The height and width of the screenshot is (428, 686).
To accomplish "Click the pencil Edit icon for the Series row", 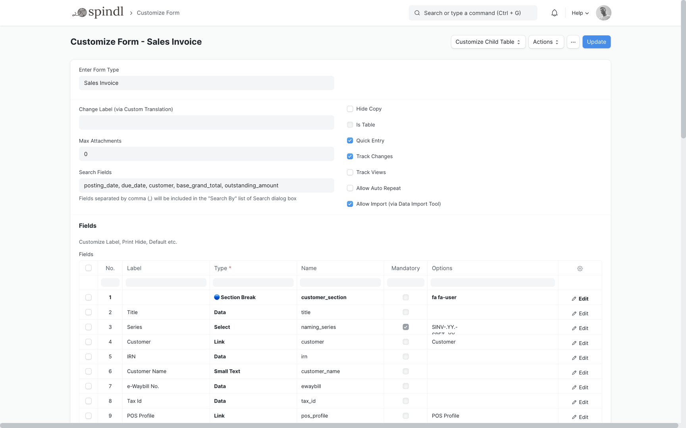I will tap(574, 328).
